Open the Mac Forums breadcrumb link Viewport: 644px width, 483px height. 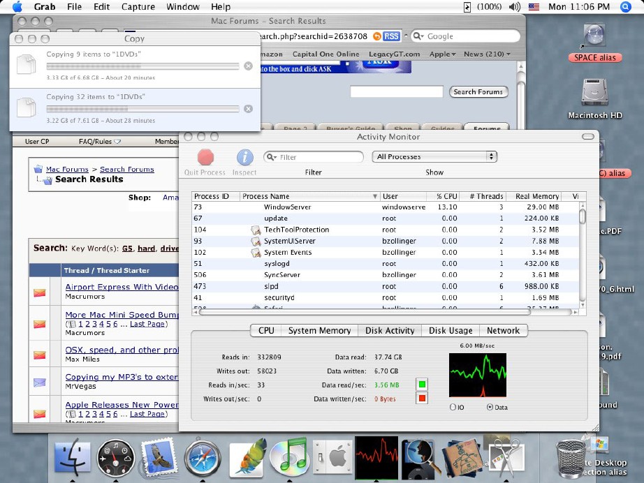pos(67,169)
